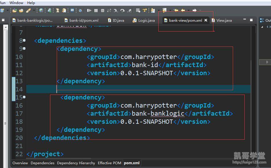This screenshot has height=168, width=271.
Task: Open the Dependencies bottom tab
Action: [x=43, y=163]
